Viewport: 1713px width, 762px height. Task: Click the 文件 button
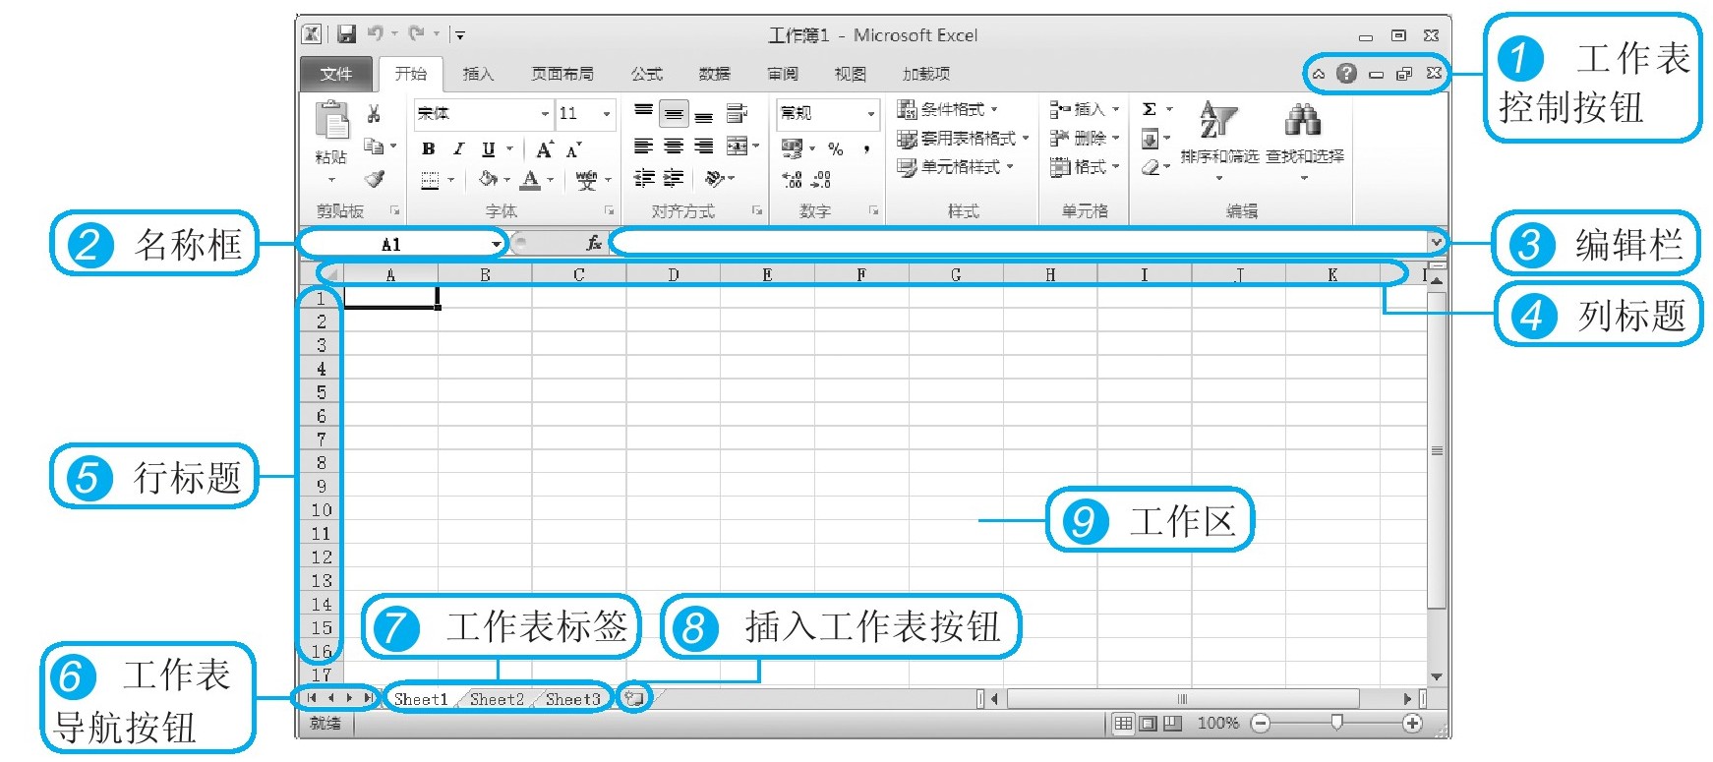[x=335, y=74]
